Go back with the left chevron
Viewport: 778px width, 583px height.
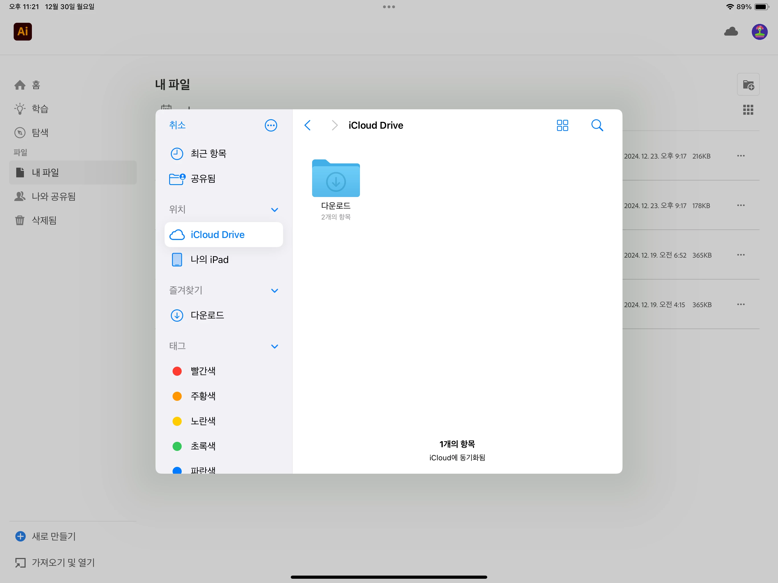pyautogui.click(x=308, y=126)
